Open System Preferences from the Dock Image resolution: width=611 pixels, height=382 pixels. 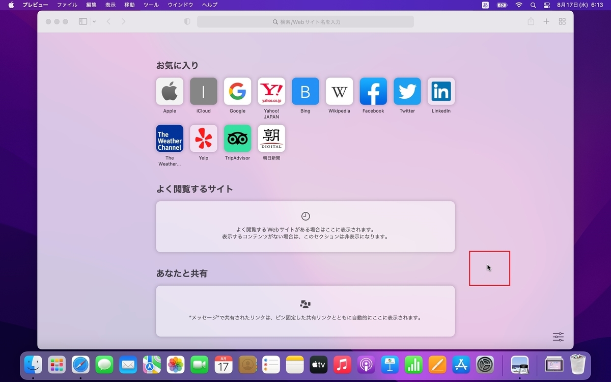coord(485,364)
